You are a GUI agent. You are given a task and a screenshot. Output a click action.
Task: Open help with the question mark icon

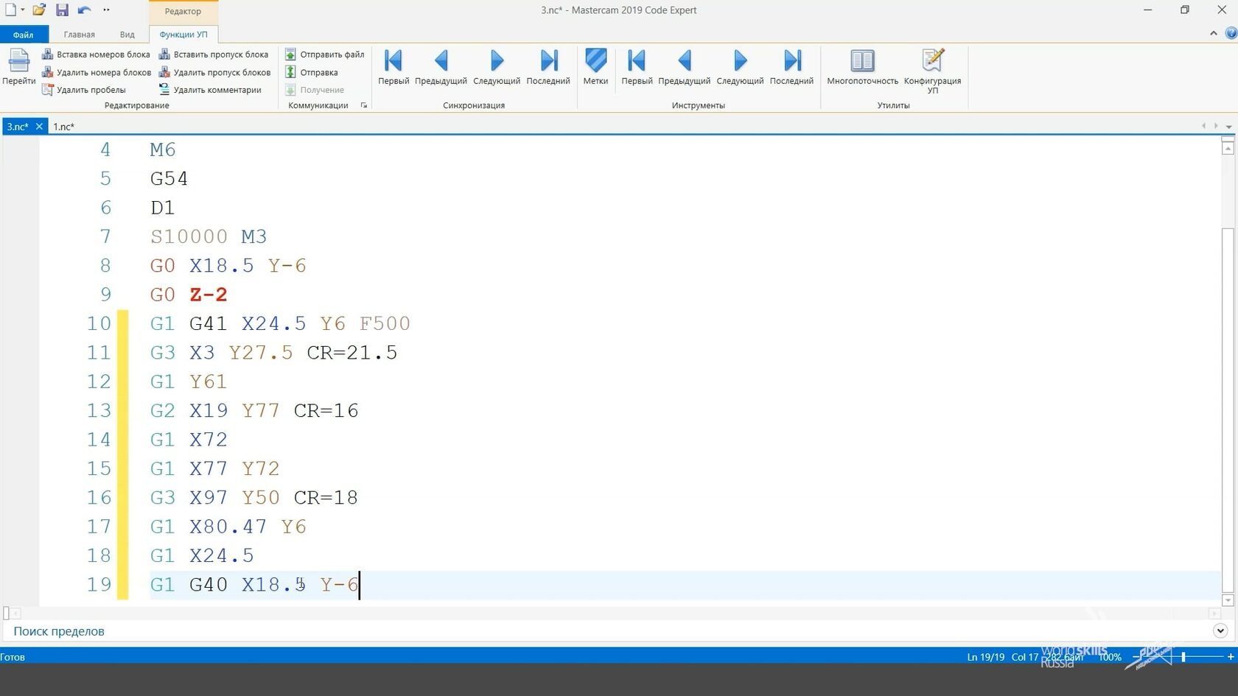tap(1231, 33)
